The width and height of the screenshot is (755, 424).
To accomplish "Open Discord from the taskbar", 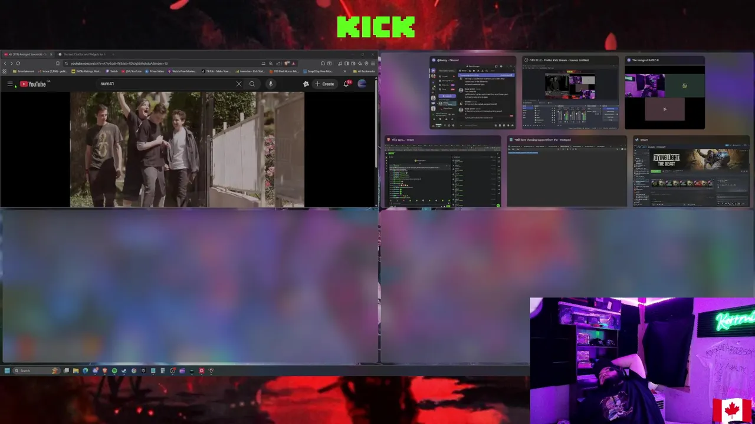I will [x=95, y=370].
